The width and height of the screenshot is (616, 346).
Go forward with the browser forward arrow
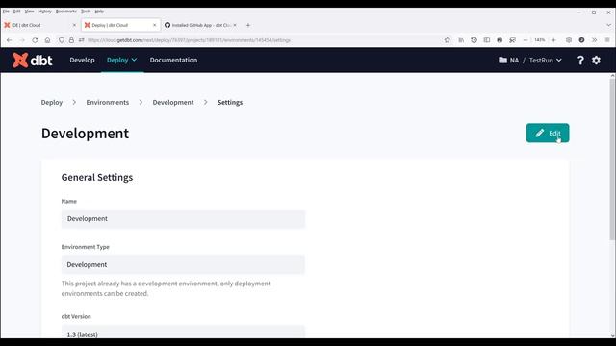22,40
